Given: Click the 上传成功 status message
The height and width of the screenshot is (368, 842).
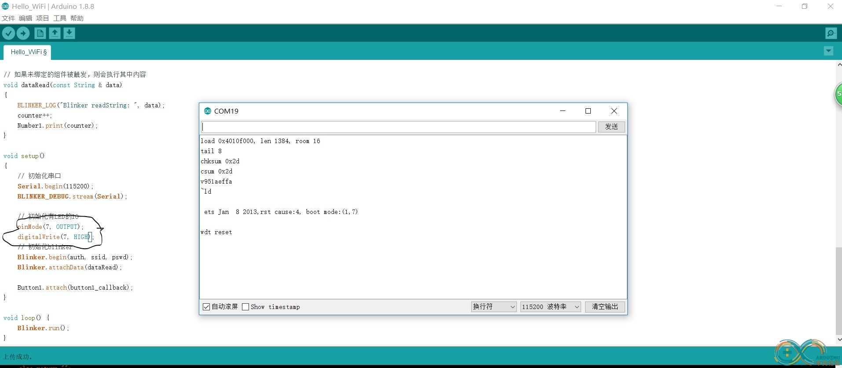Looking at the screenshot, I should 18,357.
